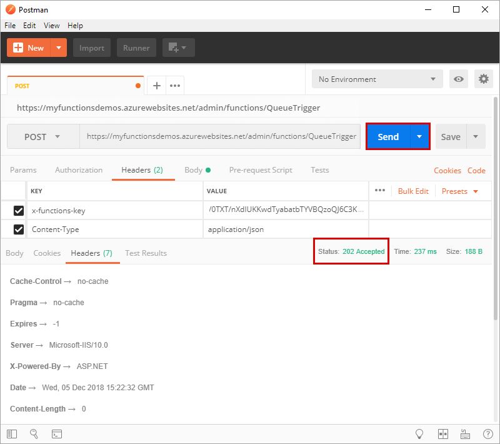Click the X-Powered-By ASP.NET value
The width and height of the screenshot is (500, 444).
pyautogui.click(x=92, y=366)
